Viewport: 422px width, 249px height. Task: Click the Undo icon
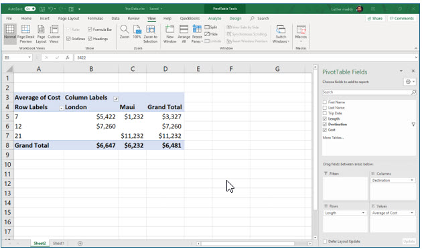click(x=51, y=9)
